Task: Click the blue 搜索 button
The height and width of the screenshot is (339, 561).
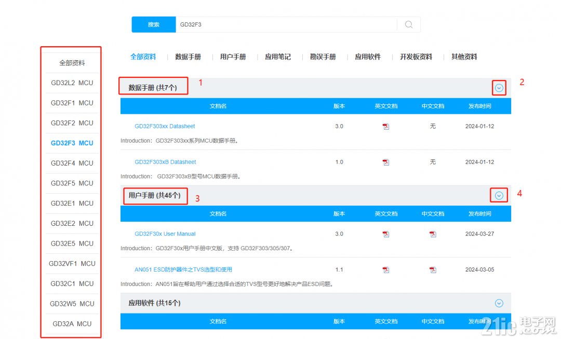Action: (154, 24)
